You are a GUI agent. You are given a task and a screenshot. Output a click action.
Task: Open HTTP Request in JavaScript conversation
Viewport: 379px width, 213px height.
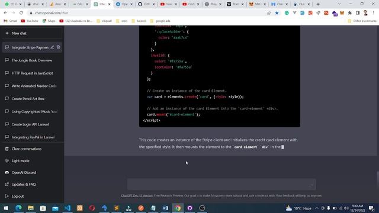coord(32,73)
